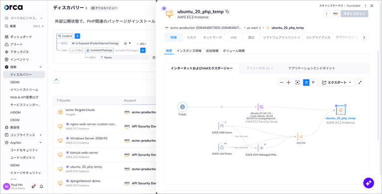Click the デフォルトビュー view chip
Screen dimensions: 382x194
pyautogui.click(x=104, y=8)
